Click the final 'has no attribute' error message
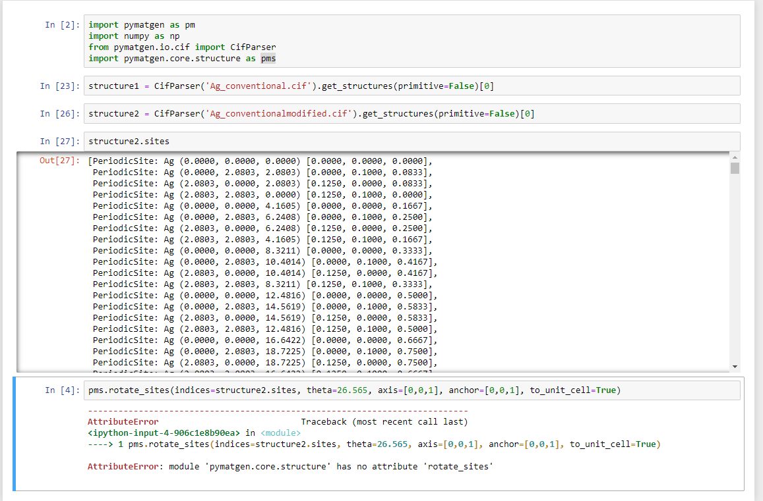Viewport: 763px width, 501px height. click(x=291, y=467)
